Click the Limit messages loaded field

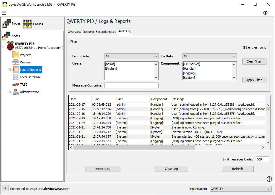[262, 159]
